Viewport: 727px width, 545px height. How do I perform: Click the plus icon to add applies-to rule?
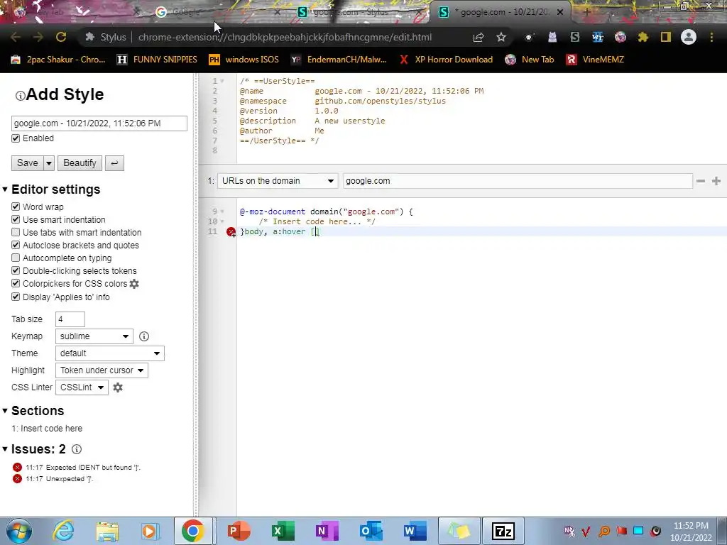(x=716, y=181)
